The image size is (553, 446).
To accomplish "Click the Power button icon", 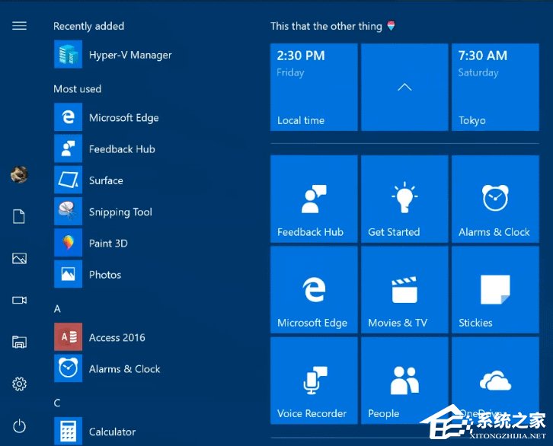I will tap(19, 426).
